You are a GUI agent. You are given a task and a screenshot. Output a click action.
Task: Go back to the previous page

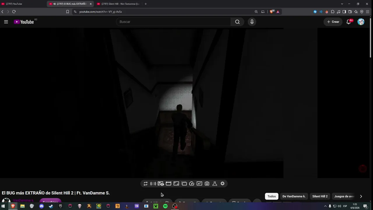click(3, 12)
